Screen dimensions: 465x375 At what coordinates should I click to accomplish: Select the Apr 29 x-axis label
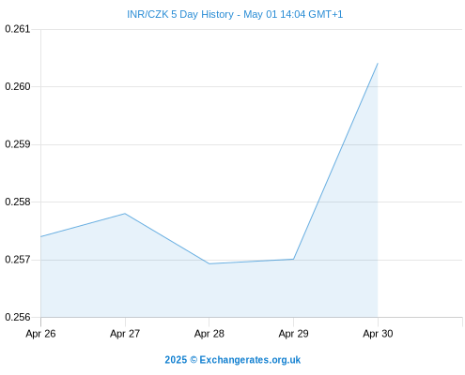click(x=293, y=334)
